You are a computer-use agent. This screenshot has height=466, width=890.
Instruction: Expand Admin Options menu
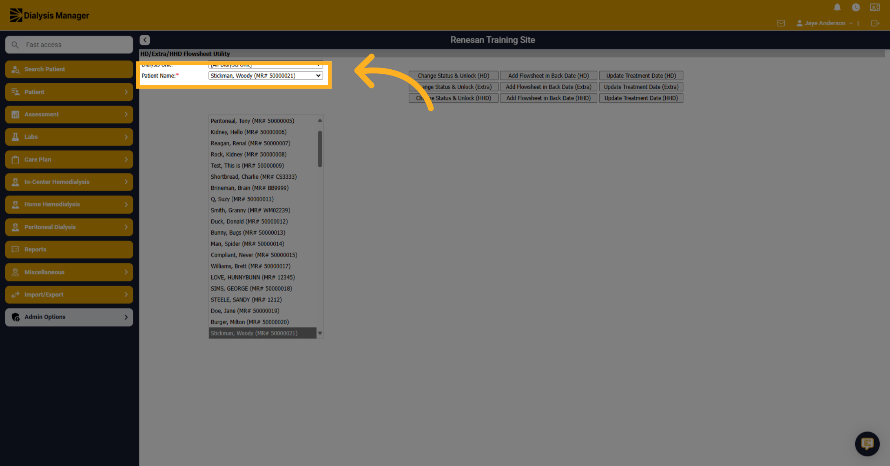pyautogui.click(x=69, y=317)
